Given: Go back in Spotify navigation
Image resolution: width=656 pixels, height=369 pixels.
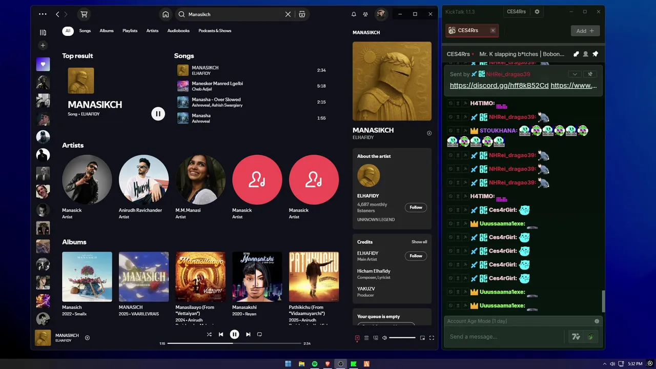Looking at the screenshot, I should click(57, 14).
